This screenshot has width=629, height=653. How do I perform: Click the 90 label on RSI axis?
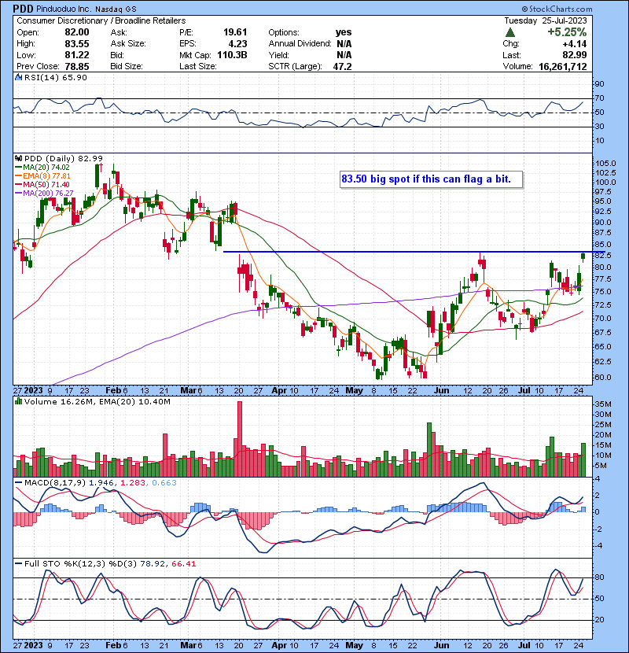click(x=600, y=84)
